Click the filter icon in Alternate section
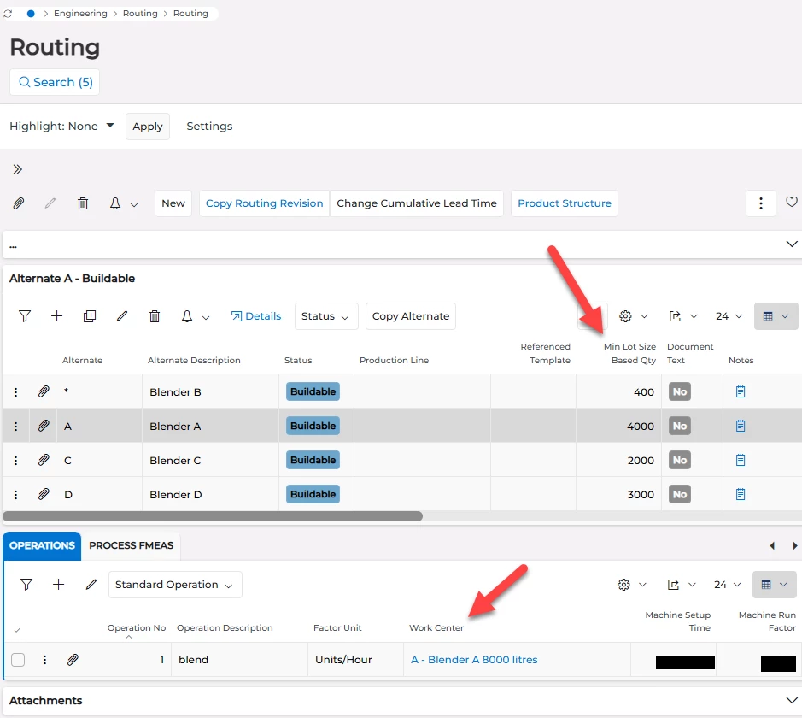The height and width of the screenshot is (718, 802). click(x=25, y=316)
